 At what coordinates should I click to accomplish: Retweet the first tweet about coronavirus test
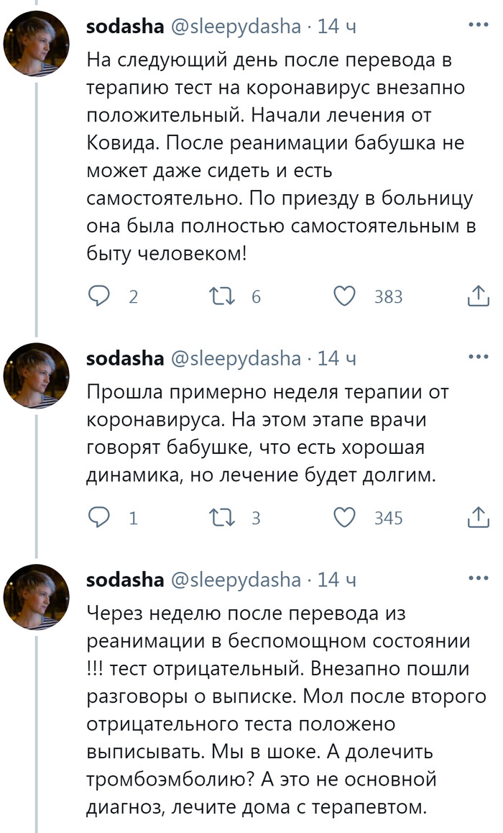point(217,296)
